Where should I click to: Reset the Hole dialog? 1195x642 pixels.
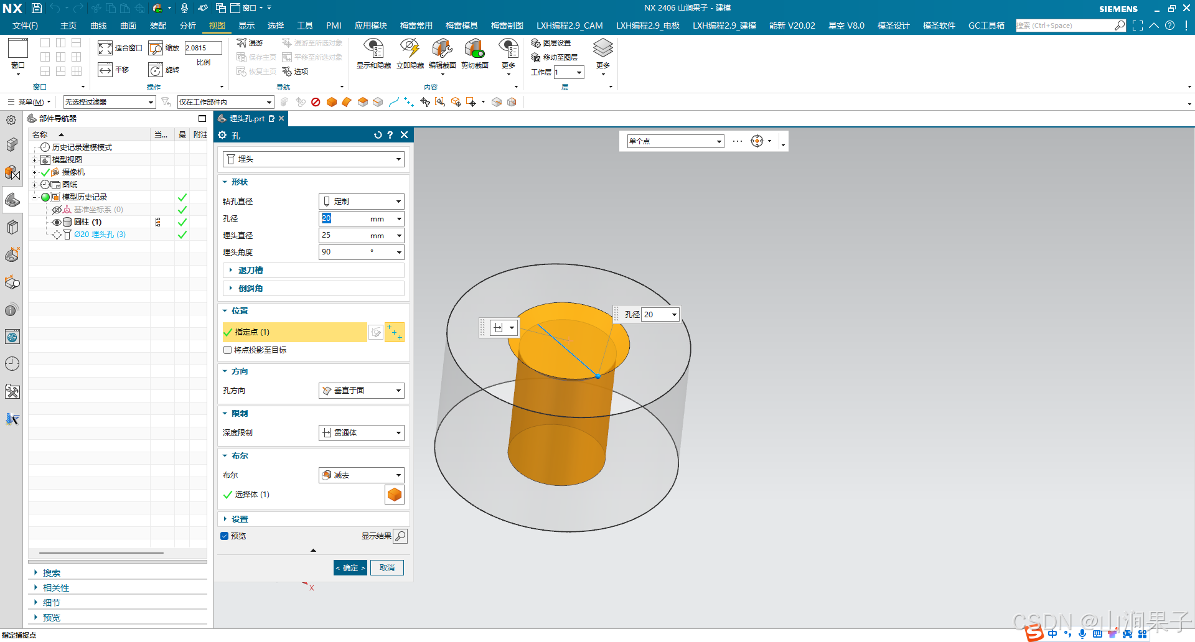click(378, 135)
